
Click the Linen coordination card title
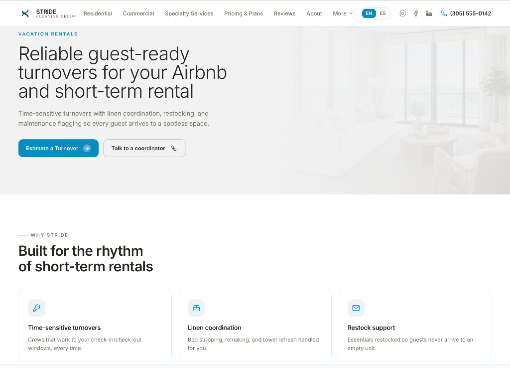(214, 328)
